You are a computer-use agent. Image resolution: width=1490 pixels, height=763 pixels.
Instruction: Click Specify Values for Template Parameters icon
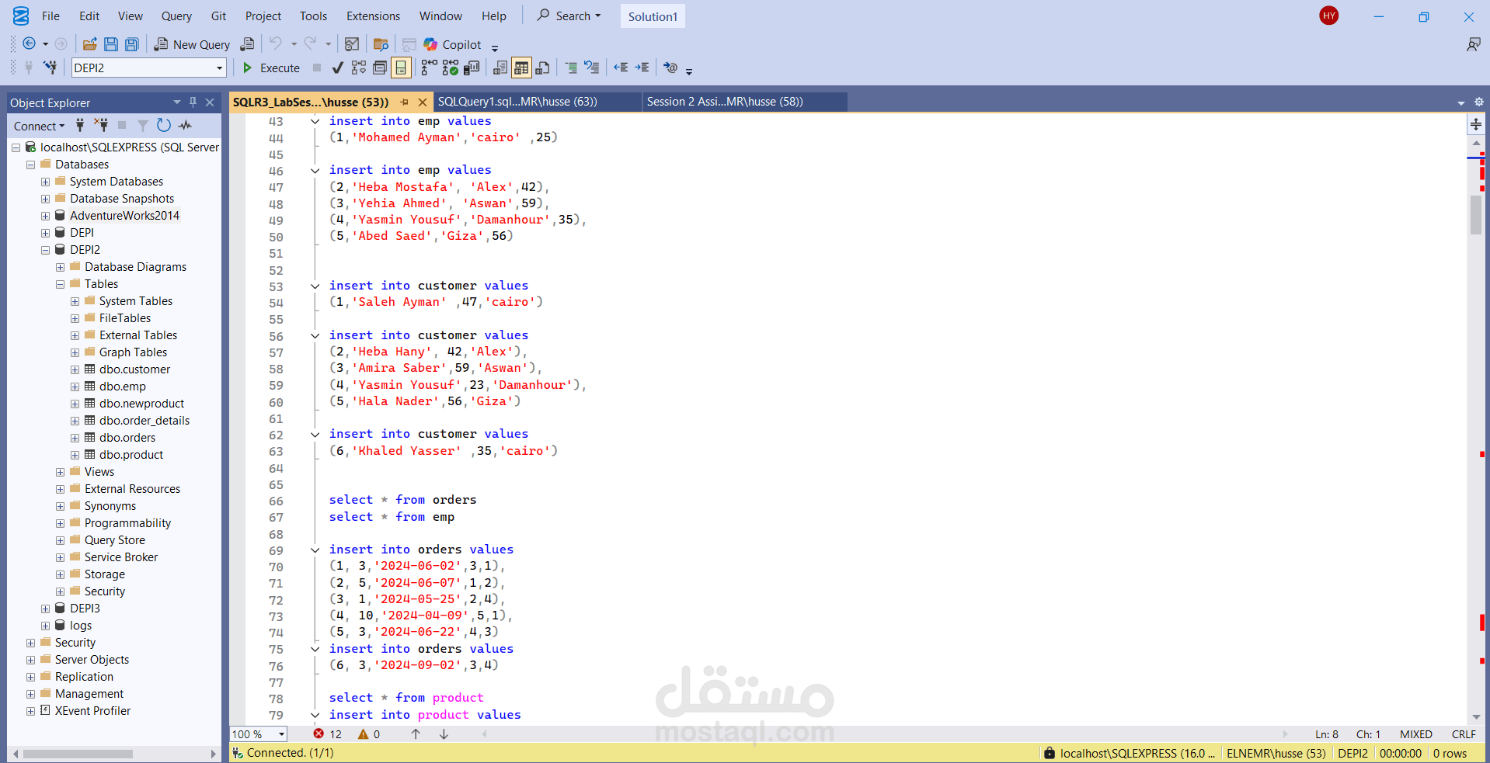[x=670, y=68]
